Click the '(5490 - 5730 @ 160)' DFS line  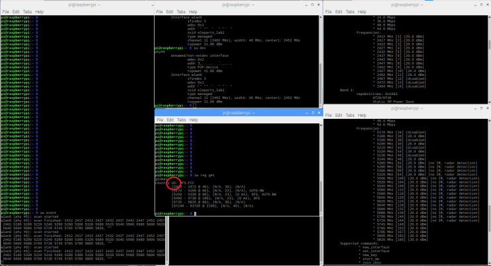tap(215, 198)
